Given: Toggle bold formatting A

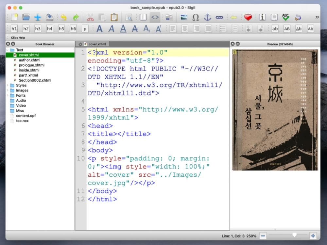Looking at the screenshot, I should point(99,29).
